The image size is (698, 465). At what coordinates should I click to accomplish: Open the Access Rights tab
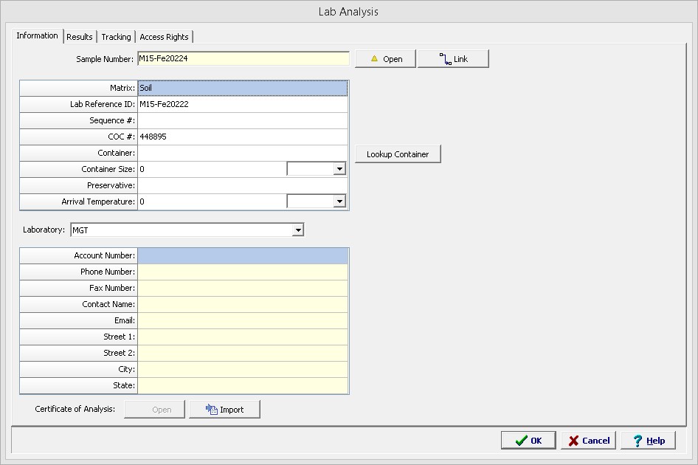pos(164,37)
